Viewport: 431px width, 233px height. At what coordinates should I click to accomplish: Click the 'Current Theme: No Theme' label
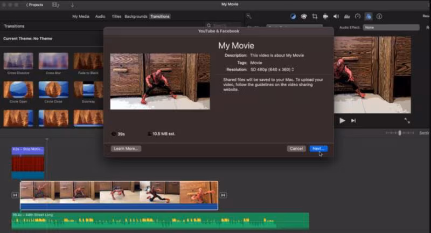click(27, 38)
